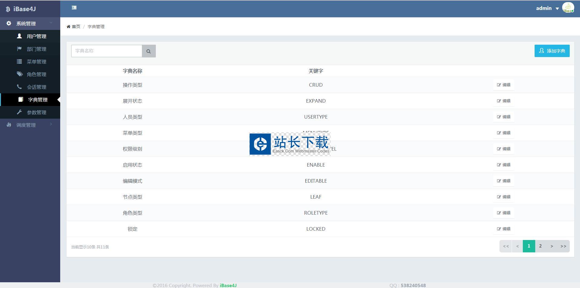
Task: Click the search magnifier icon button
Action: pos(149,51)
